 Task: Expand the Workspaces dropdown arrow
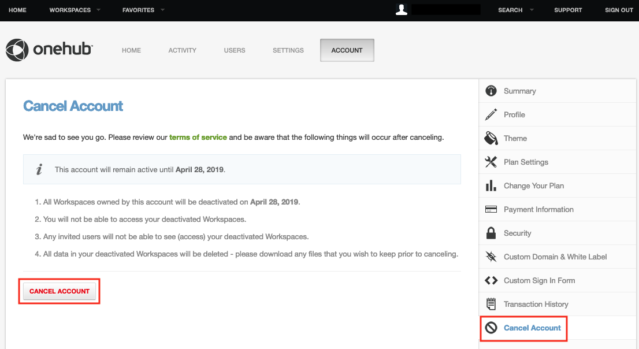98,10
